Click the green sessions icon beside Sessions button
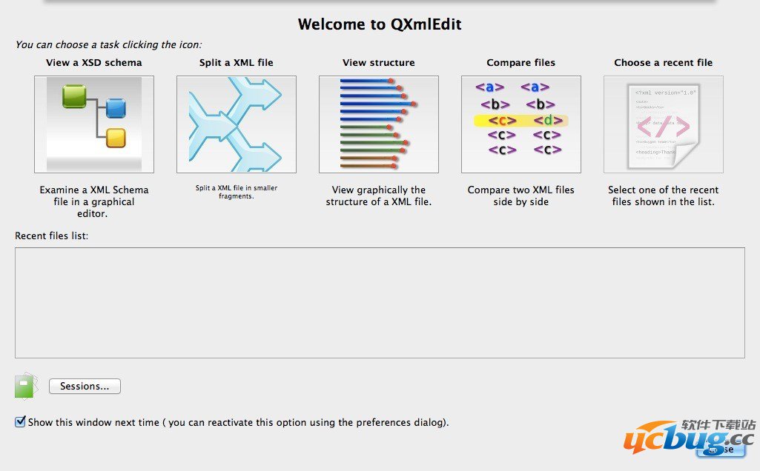The image size is (760, 471). [x=25, y=385]
